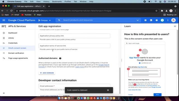Open notifications badge showing 1
This screenshot has width=179, height=101.
pos(162,20)
